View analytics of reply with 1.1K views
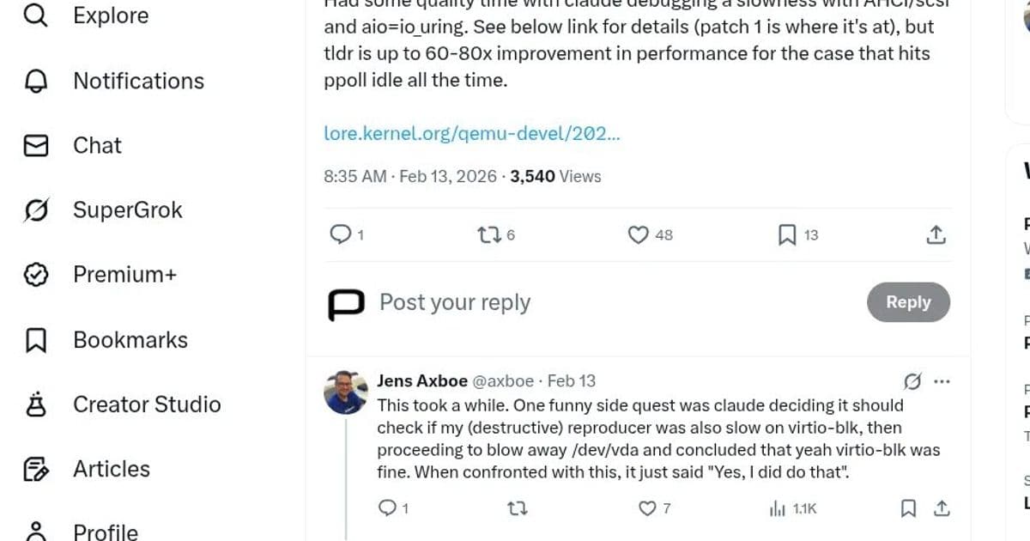Screen dimensions: 1030x541 (x=778, y=508)
